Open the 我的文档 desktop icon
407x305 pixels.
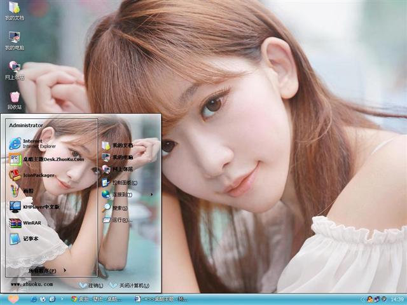[15, 11]
